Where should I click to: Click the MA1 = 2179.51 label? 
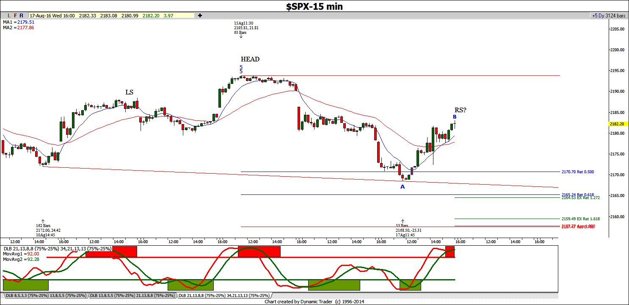(x=19, y=22)
